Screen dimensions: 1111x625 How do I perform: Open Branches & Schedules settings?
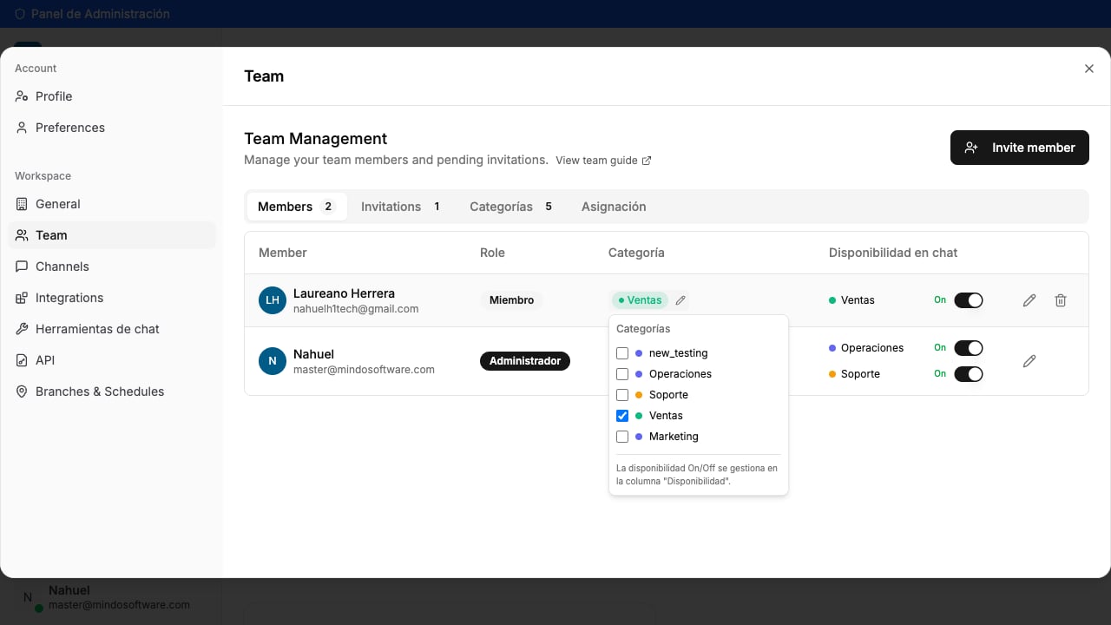point(112,391)
